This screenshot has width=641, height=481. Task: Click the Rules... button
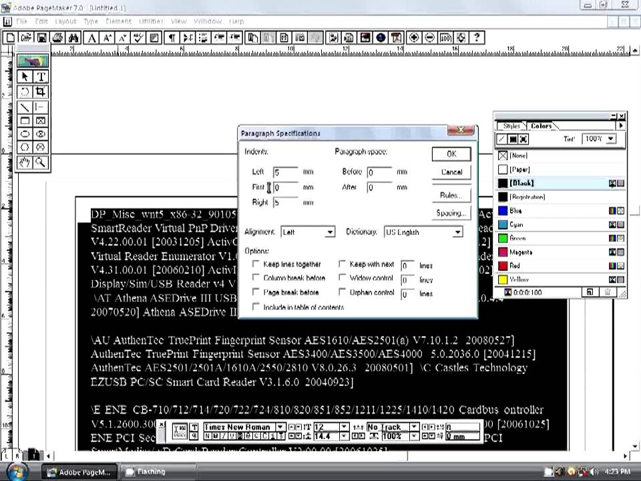451,195
